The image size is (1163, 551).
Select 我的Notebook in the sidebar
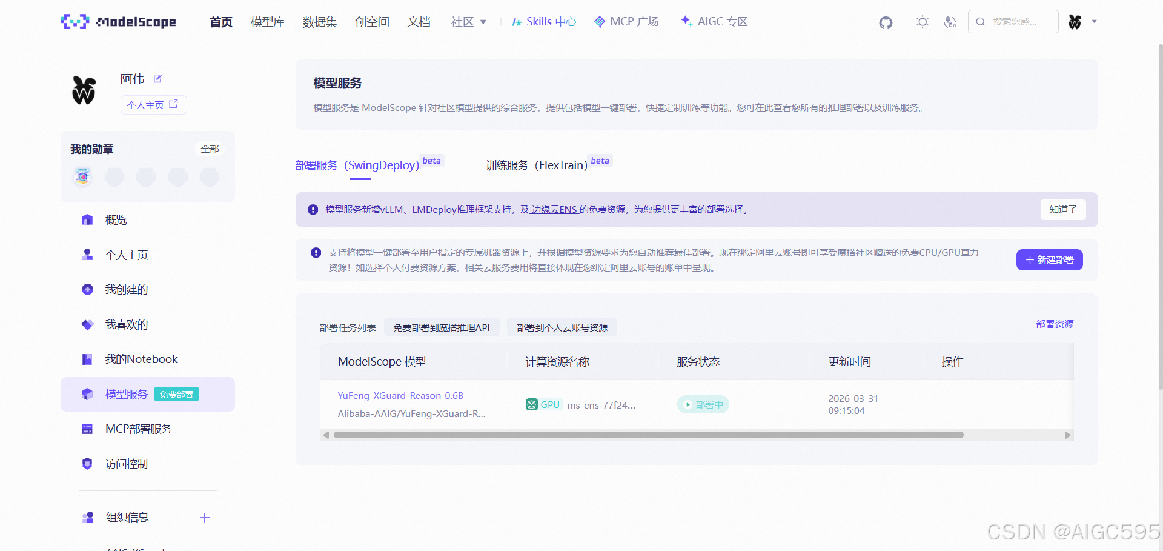(x=141, y=359)
